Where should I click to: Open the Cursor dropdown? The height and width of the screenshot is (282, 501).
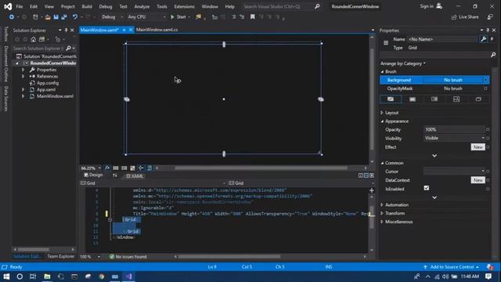[454, 171]
